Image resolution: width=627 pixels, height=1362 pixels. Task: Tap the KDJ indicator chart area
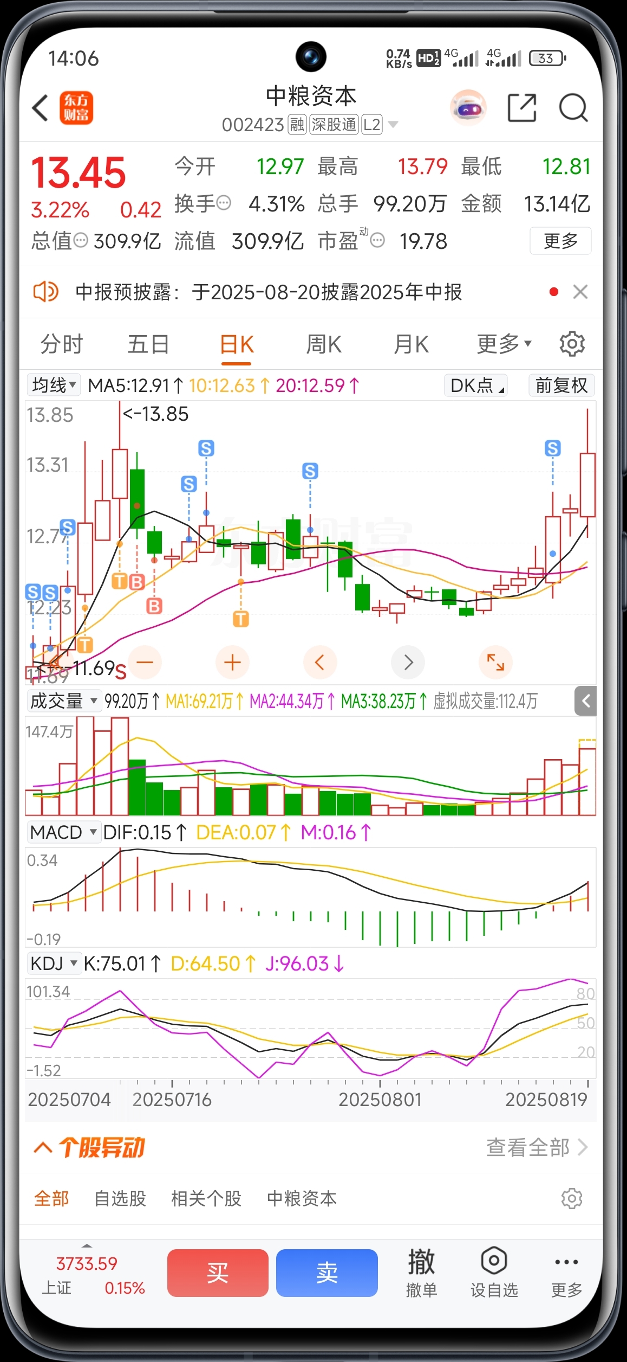point(311,1028)
